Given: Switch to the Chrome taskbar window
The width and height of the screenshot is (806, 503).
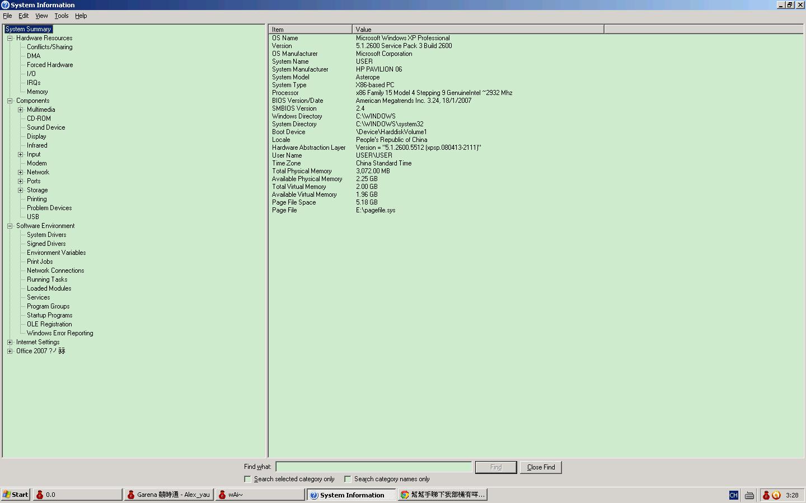Looking at the screenshot, I should coord(443,495).
